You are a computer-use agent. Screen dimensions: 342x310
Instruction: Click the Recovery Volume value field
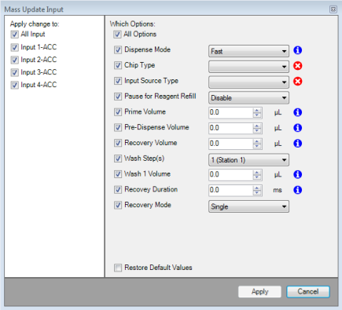point(231,144)
